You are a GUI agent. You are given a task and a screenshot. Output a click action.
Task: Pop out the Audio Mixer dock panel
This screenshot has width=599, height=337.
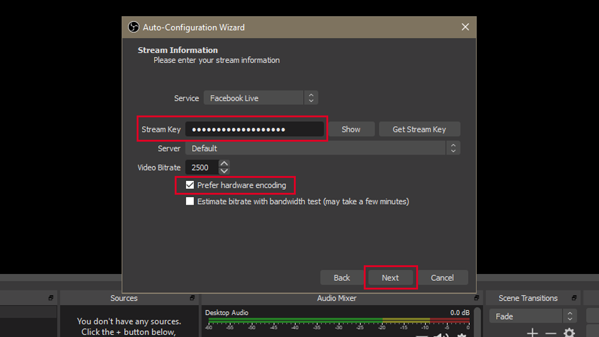click(476, 298)
